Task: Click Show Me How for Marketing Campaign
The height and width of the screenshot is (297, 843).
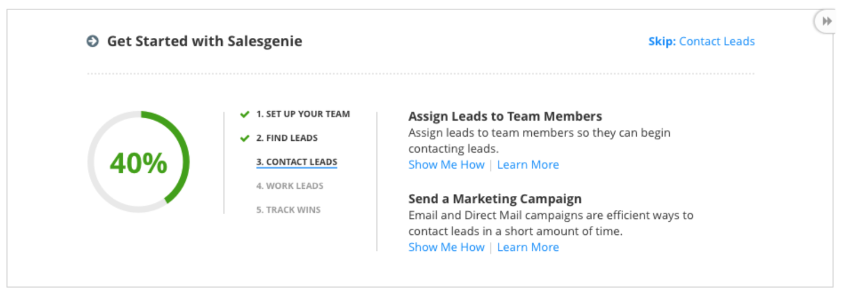Action: [446, 247]
